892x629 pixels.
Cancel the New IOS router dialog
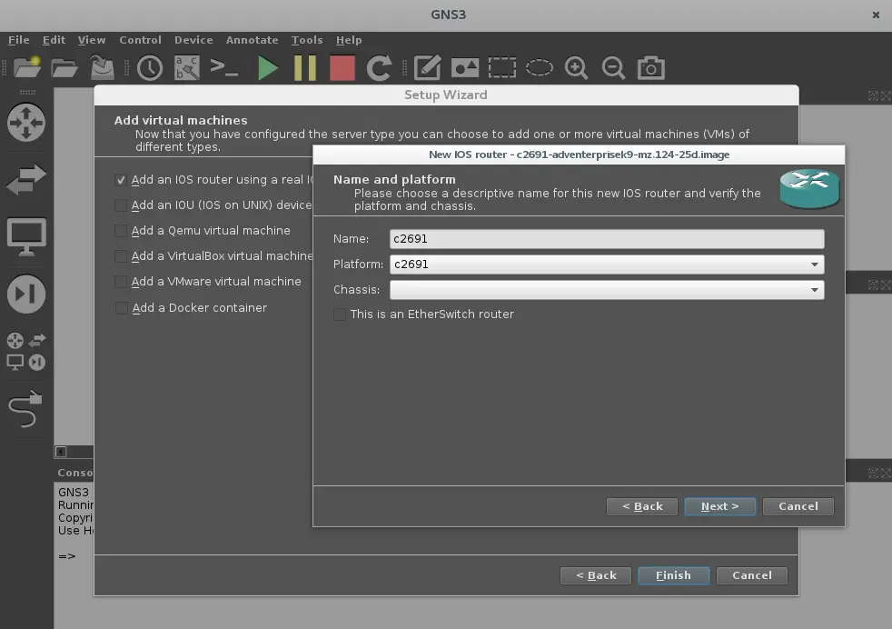[798, 506]
